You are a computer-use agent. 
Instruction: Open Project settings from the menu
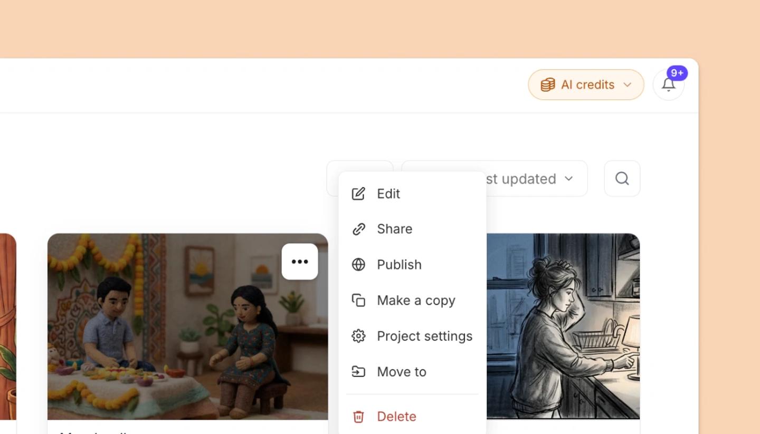point(412,336)
